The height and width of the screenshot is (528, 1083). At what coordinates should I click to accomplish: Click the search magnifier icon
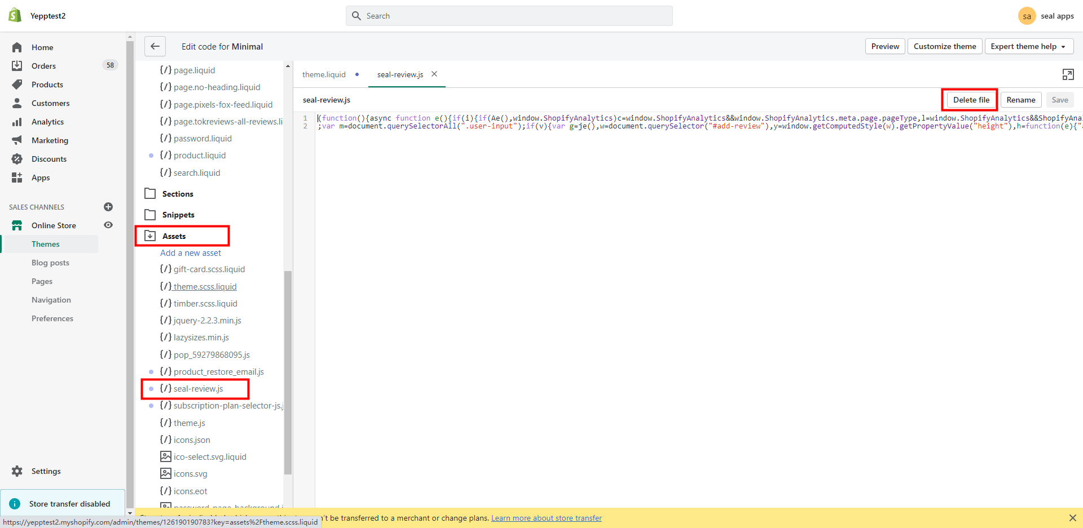click(x=356, y=16)
